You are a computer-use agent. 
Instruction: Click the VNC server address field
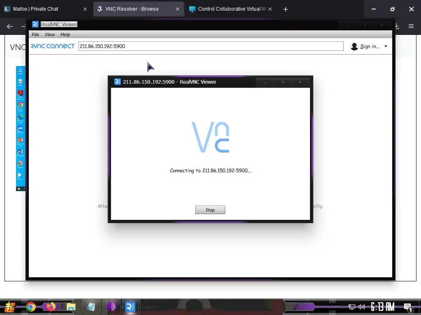pyautogui.click(x=211, y=46)
